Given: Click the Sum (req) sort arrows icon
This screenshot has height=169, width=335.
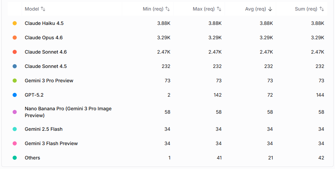Looking at the screenshot, I should [322, 9].
